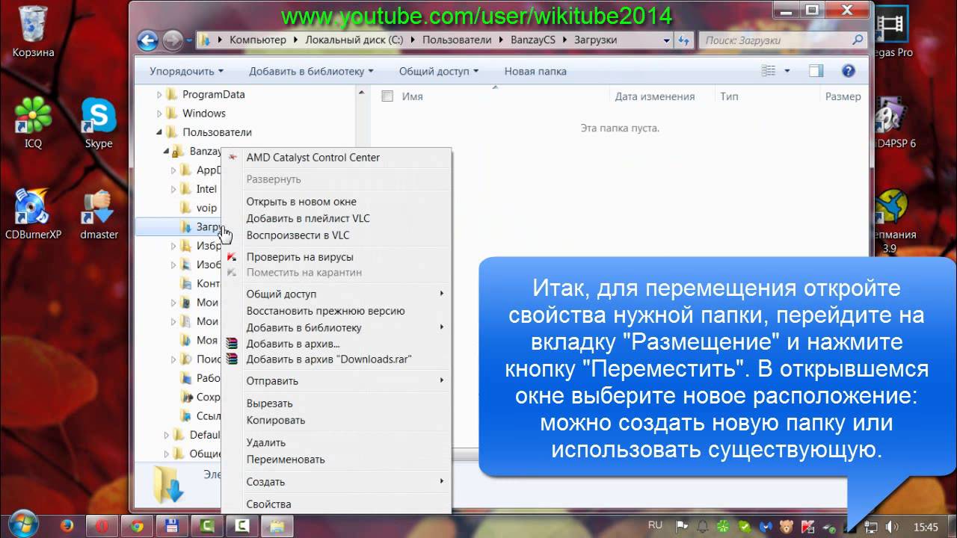Select the voip folder in the tree
957x538 pixels.
click(206, 208)
